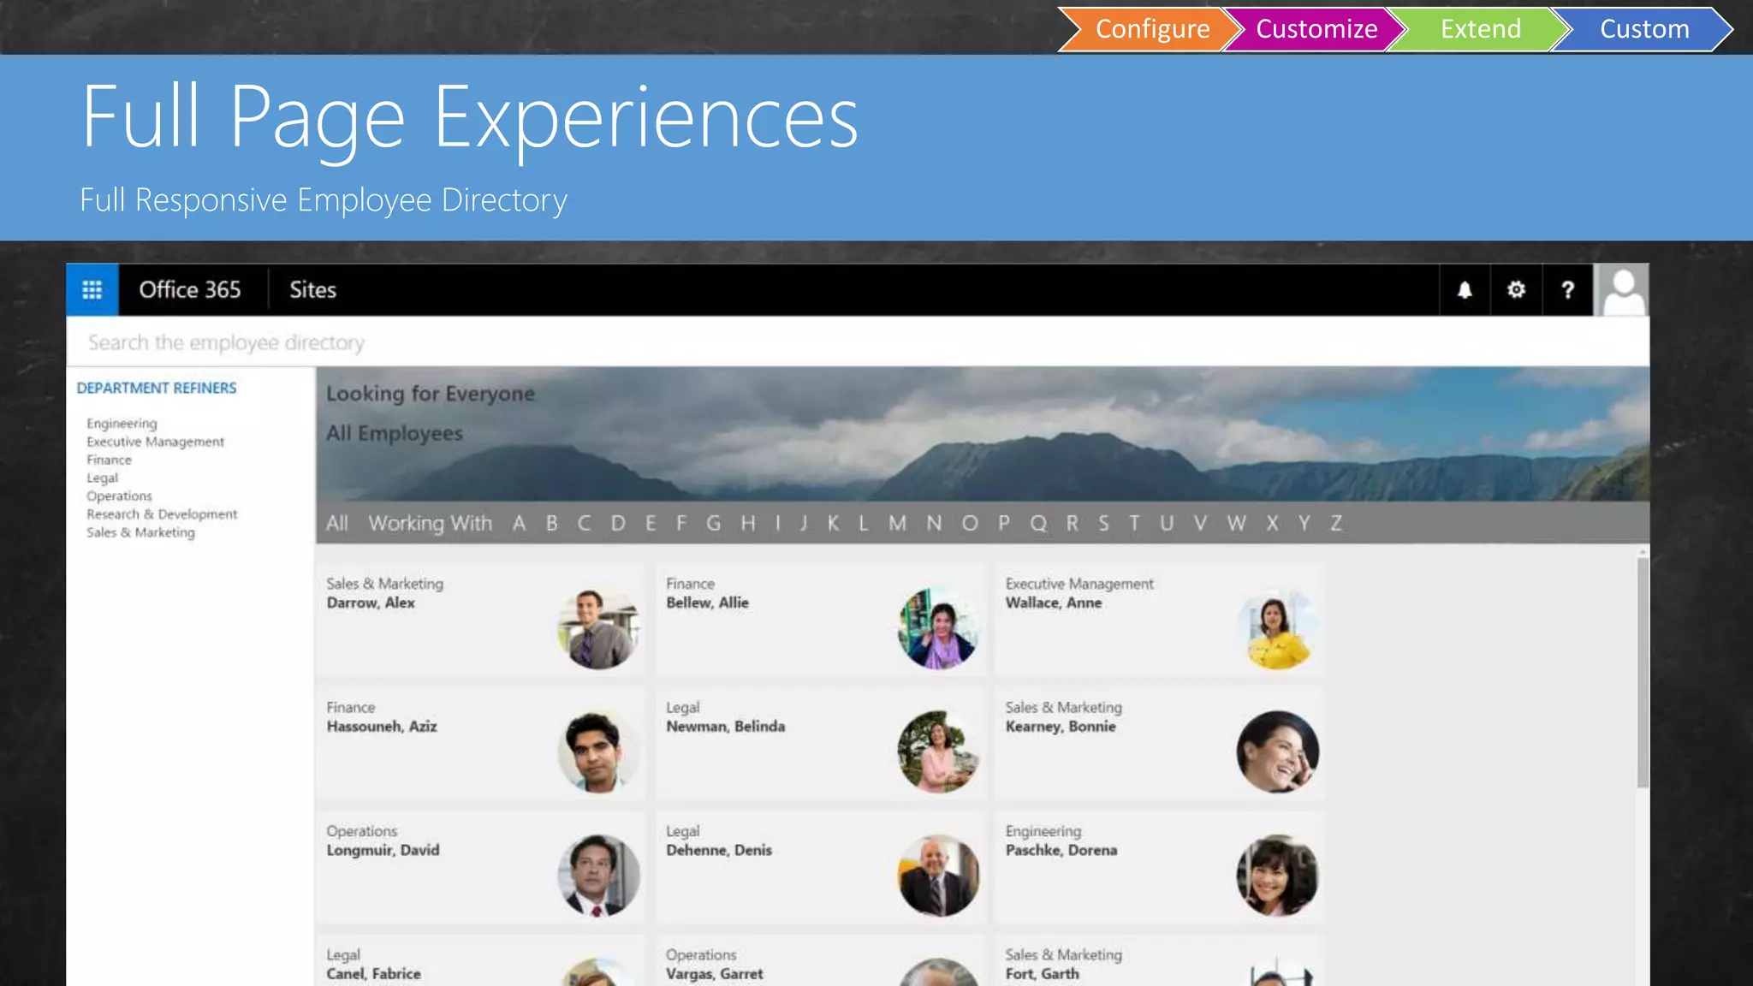Screen dimensions: 1753x986
Task: Open the settings gear menu
Action: pyautogui.click(x=1516, y=290)
